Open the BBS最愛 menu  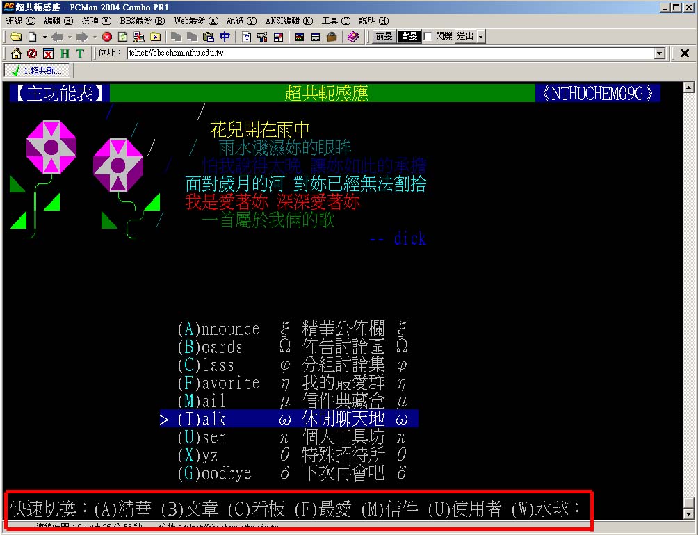[142, 21]
